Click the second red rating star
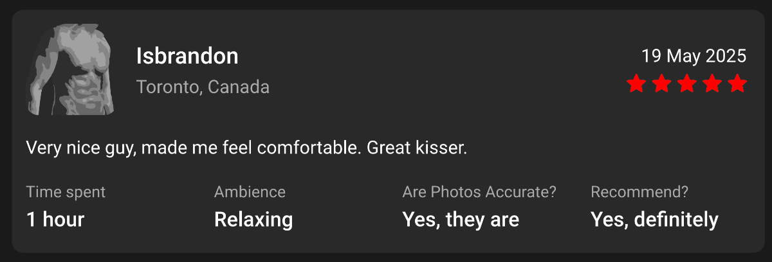Viewport: 772px width, 262px height. click(x=661, y=84)
